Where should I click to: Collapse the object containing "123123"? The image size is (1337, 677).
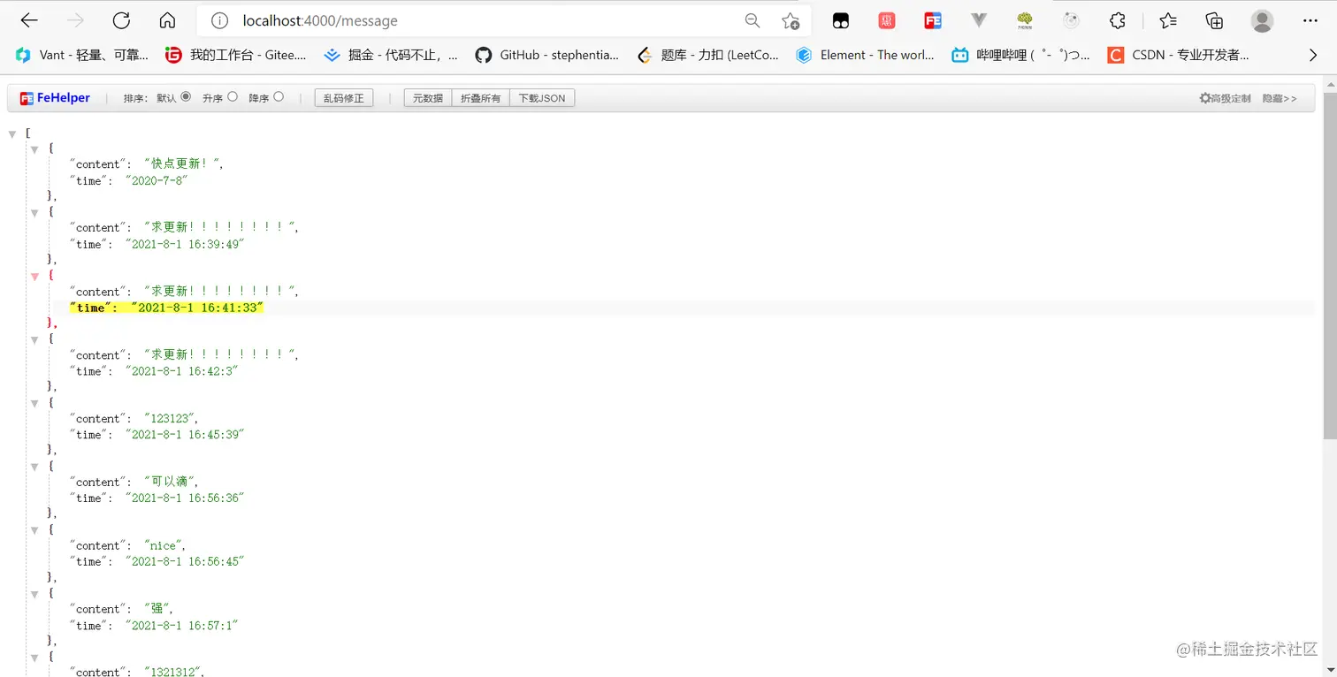coord(34,403)
